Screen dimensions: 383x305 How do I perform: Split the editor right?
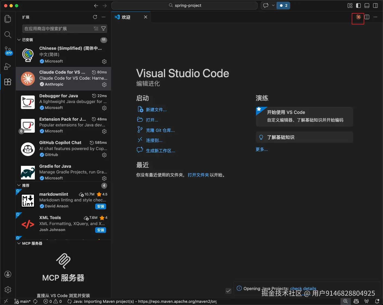pyautogui.click(x=367, y=17)
